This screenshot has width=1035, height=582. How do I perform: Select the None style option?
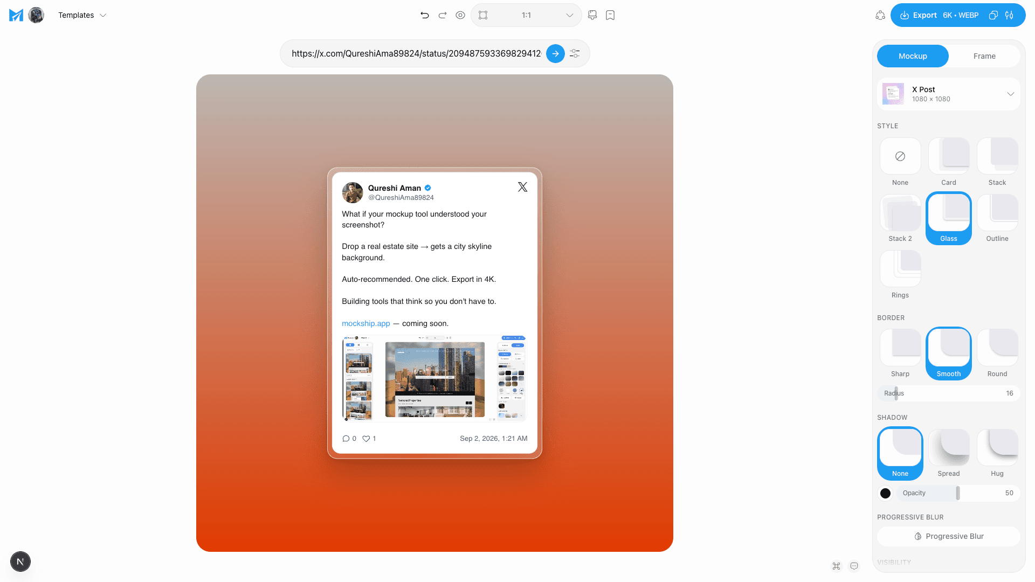tap(900, 162)
